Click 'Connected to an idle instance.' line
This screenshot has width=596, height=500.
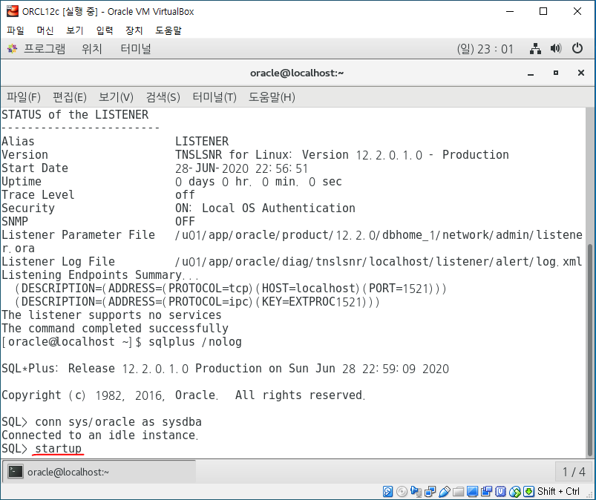100,435
